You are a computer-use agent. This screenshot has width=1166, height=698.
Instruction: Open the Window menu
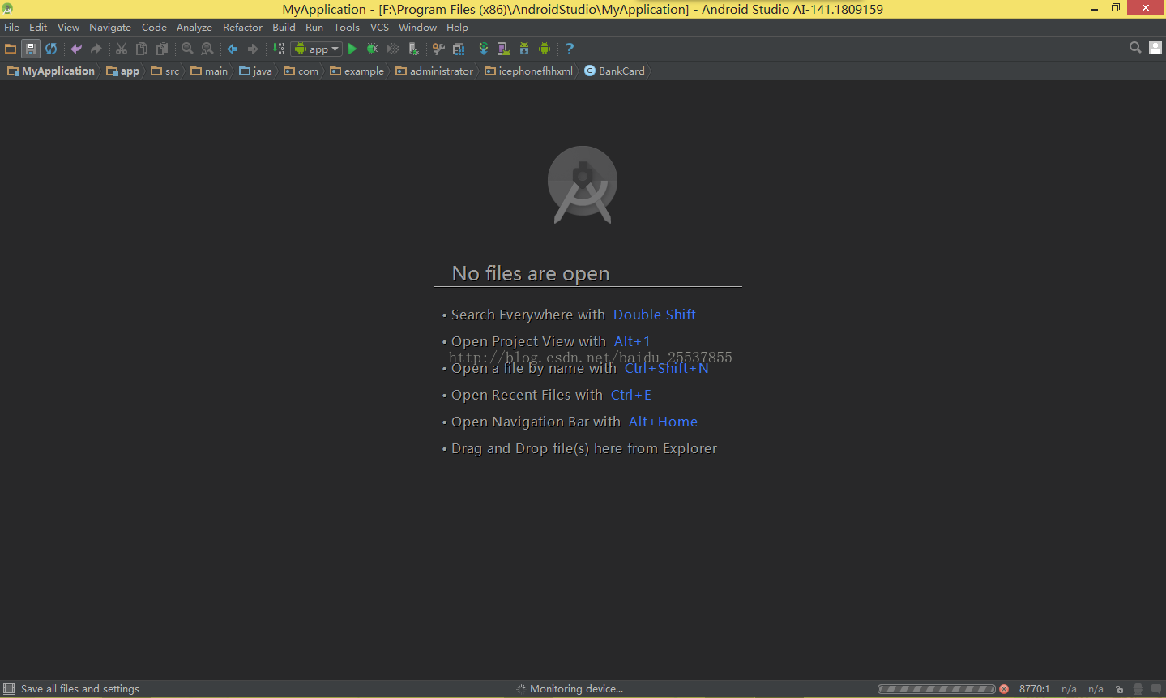click(417, 28)
